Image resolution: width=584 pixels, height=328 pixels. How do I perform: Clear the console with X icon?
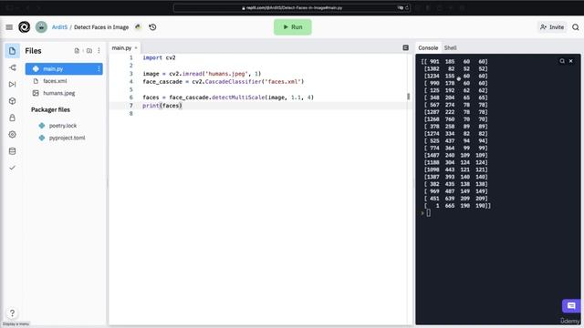tap(570, 61)
